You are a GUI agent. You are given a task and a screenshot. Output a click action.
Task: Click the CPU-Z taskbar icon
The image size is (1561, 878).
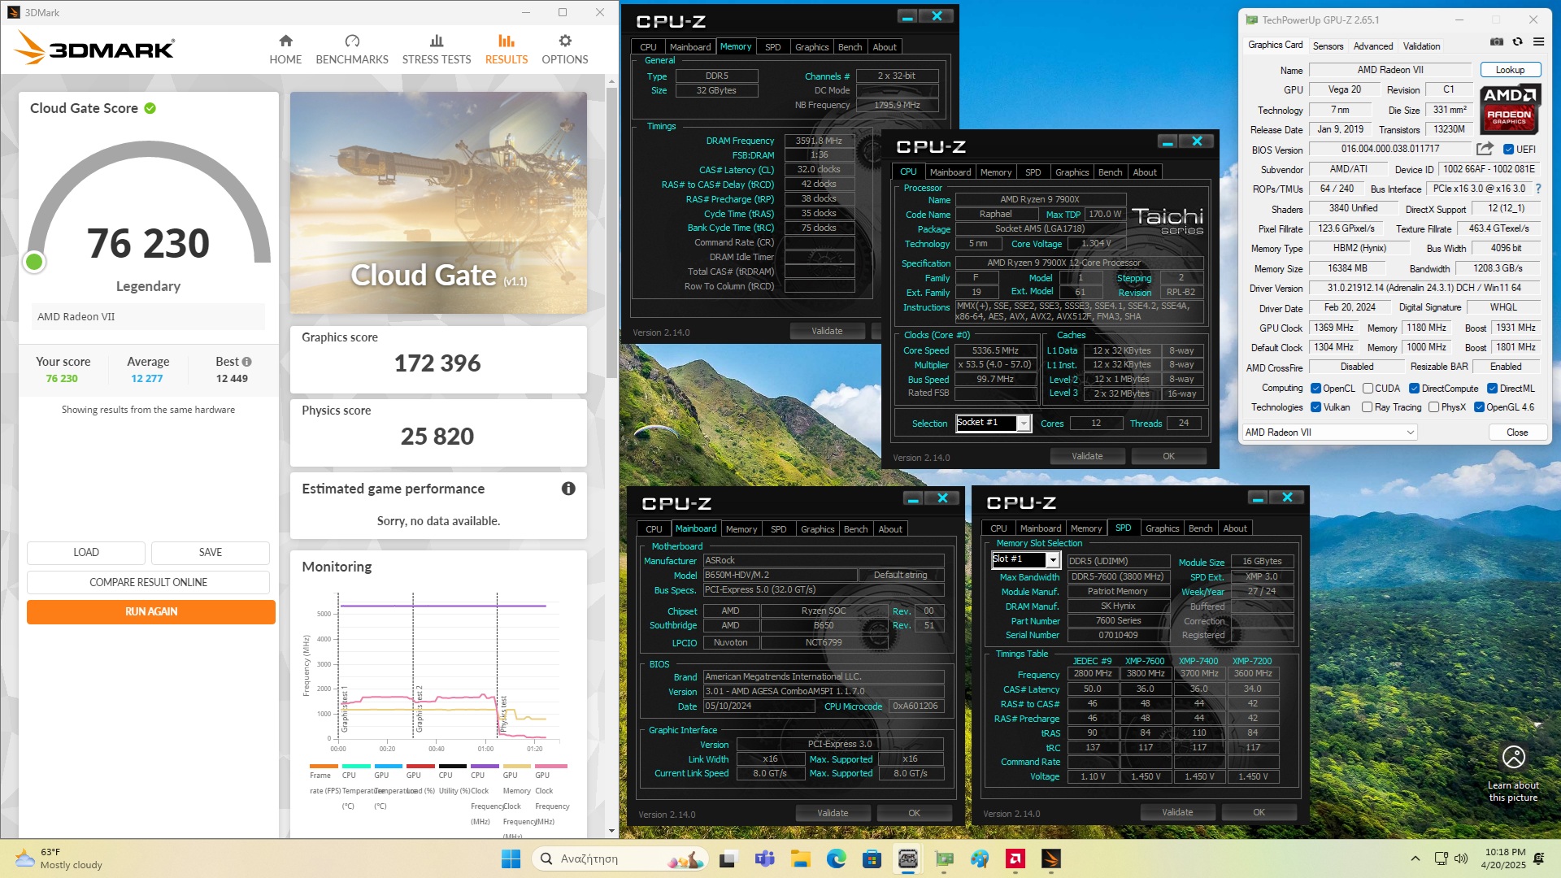(908, 858)
